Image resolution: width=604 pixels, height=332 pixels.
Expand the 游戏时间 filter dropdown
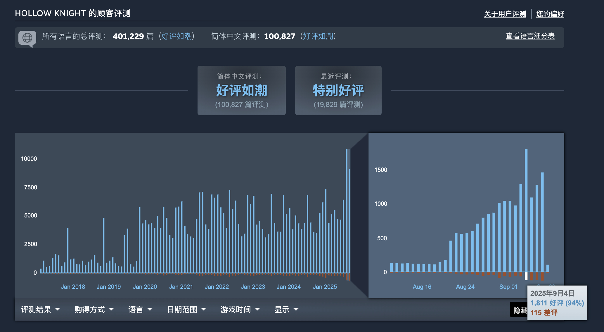(x=240, y=309)
